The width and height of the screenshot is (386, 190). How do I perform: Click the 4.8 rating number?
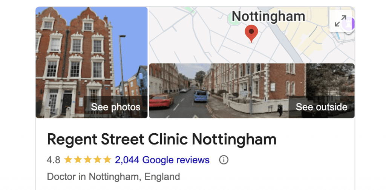[54, 160]
